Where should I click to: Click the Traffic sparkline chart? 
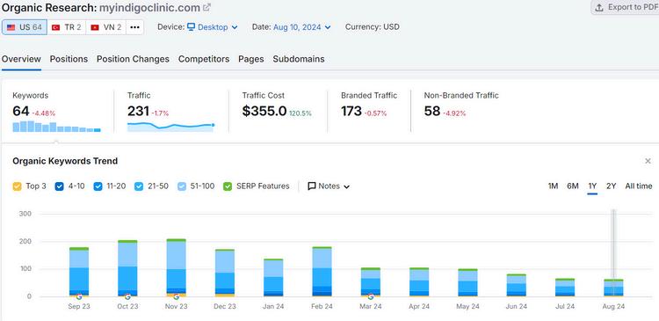coord(171,127)
